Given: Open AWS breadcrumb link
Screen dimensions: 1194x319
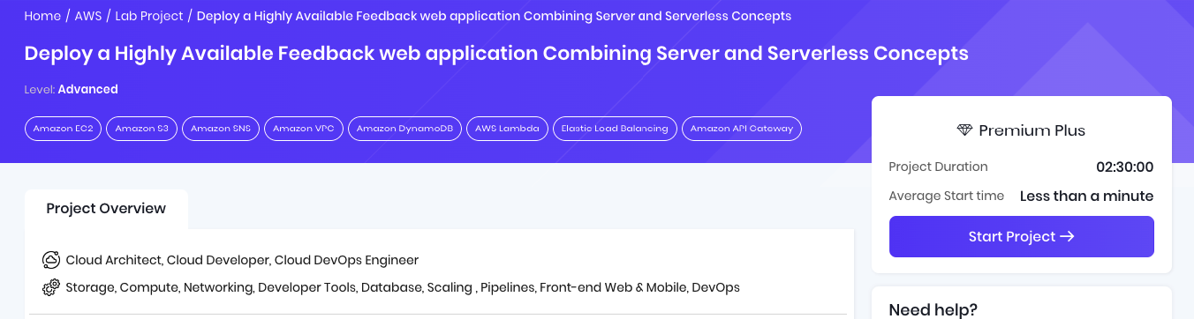Looking at the screenshot, I should click(88, 16).
